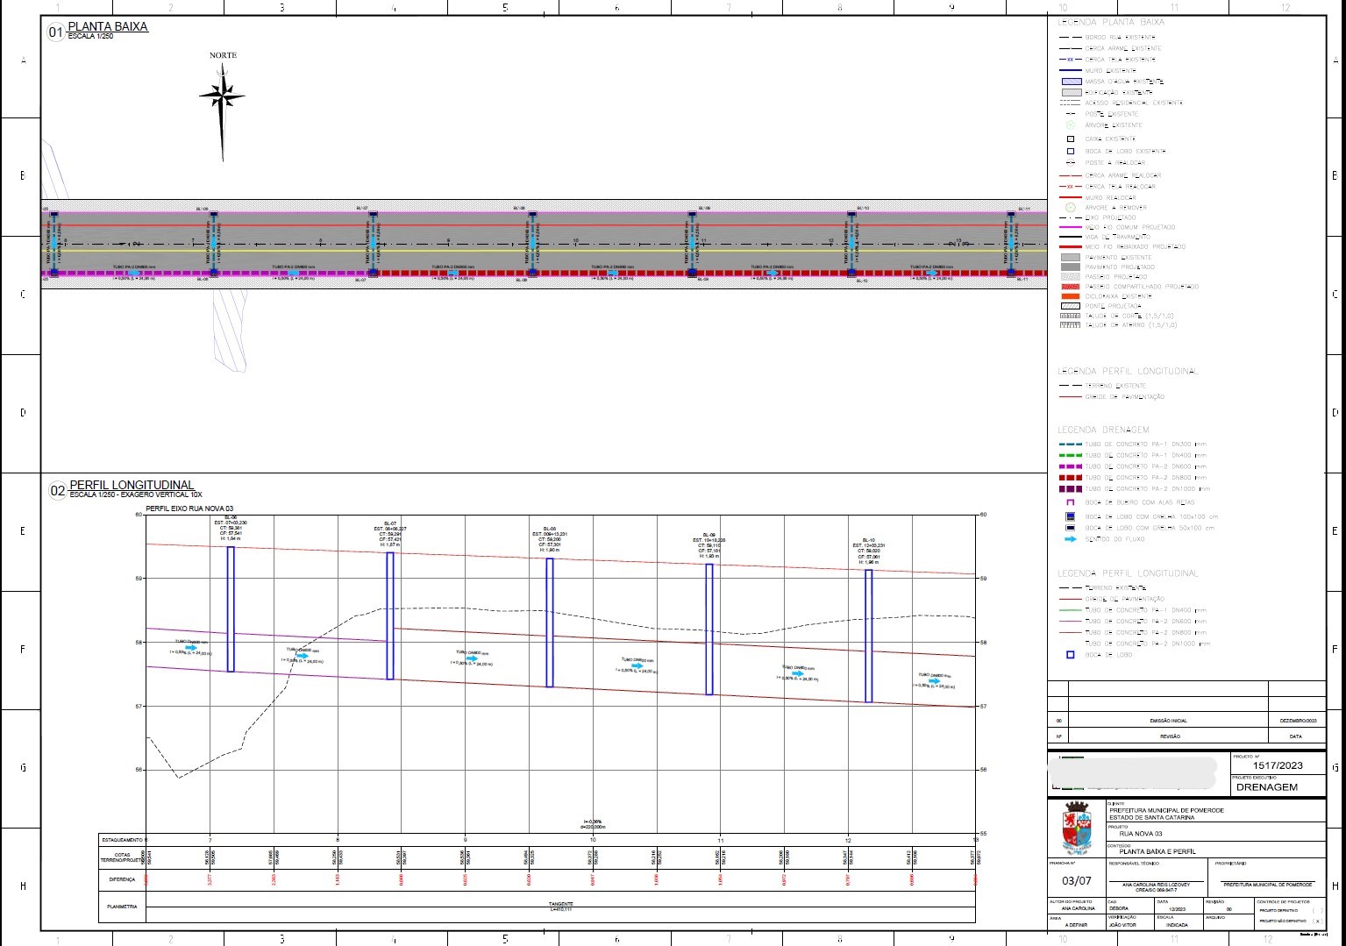
Task: Click the 'Projeto Não Definitivo' checkbox marked X
Action: pyautogui.click(x=1316, y=921)
